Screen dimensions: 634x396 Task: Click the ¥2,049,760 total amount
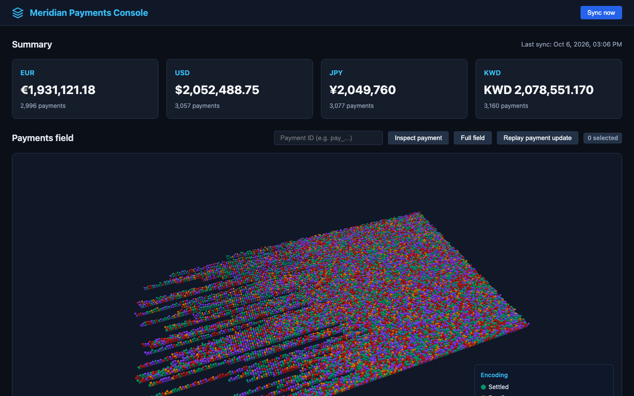pyautogui.click(x=362, y=90)
